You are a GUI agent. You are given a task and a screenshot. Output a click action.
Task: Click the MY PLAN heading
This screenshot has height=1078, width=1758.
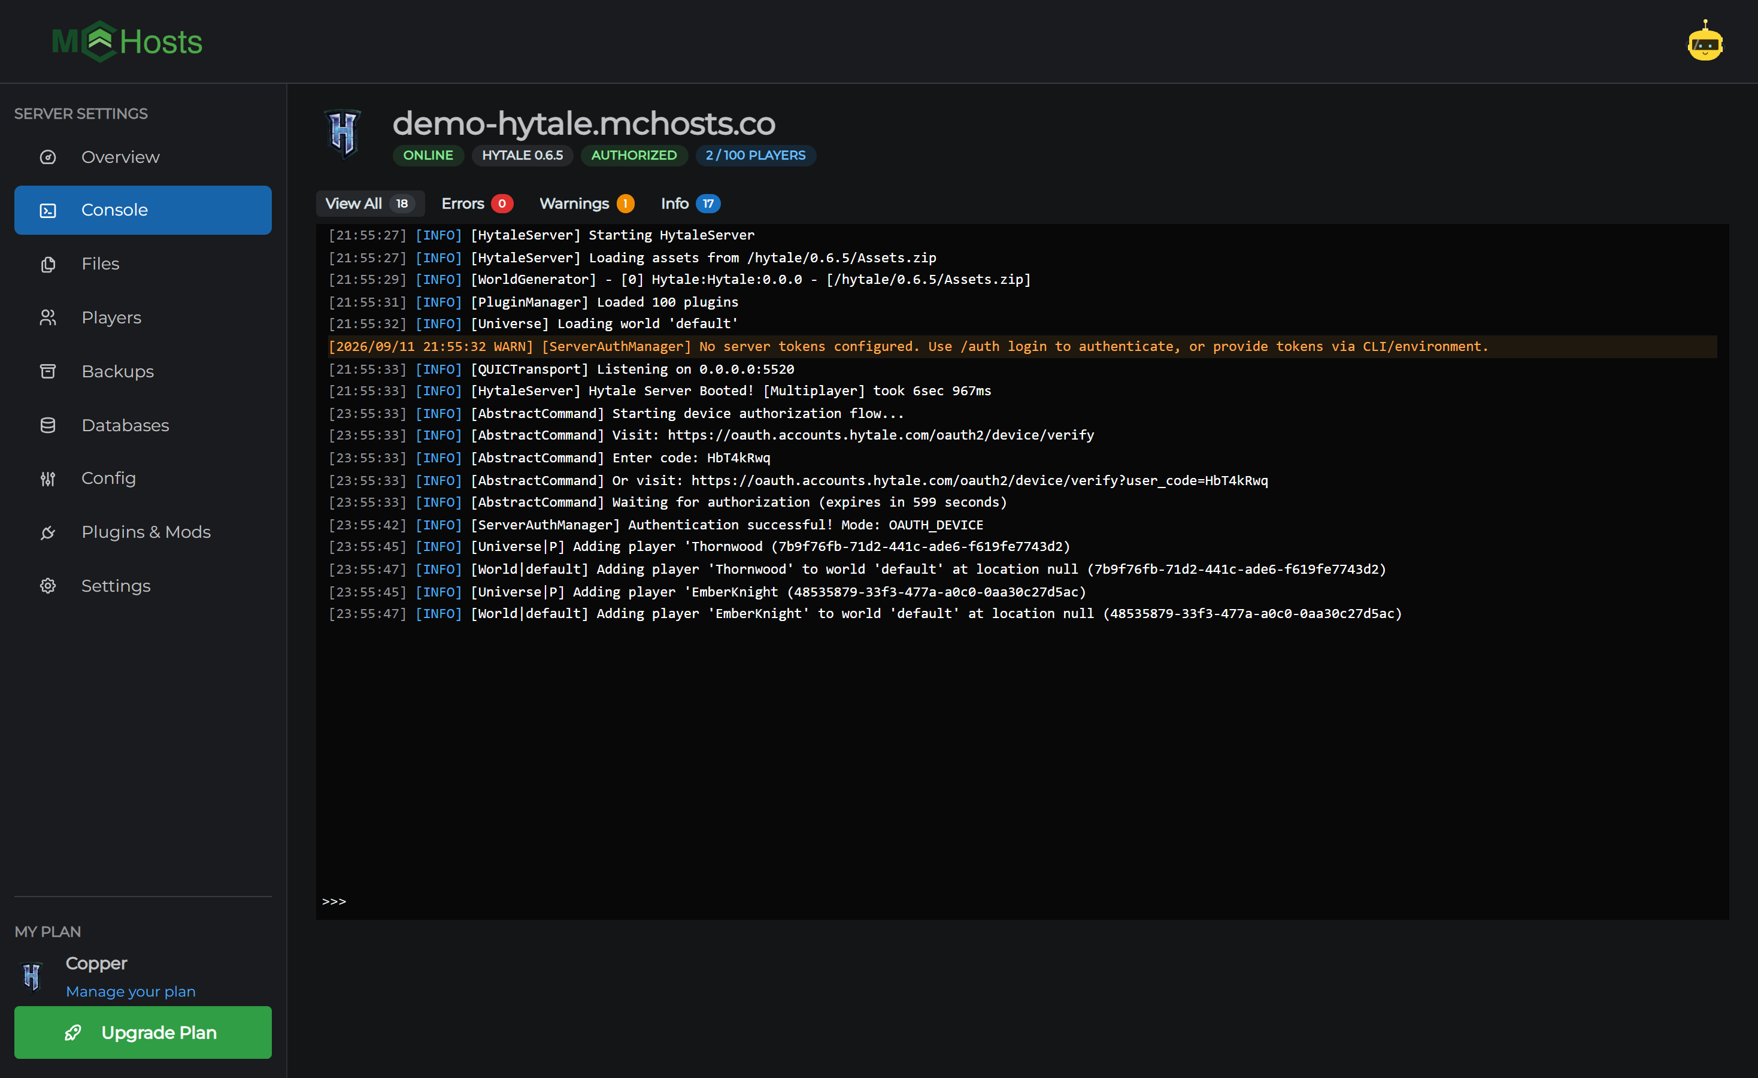48,932
